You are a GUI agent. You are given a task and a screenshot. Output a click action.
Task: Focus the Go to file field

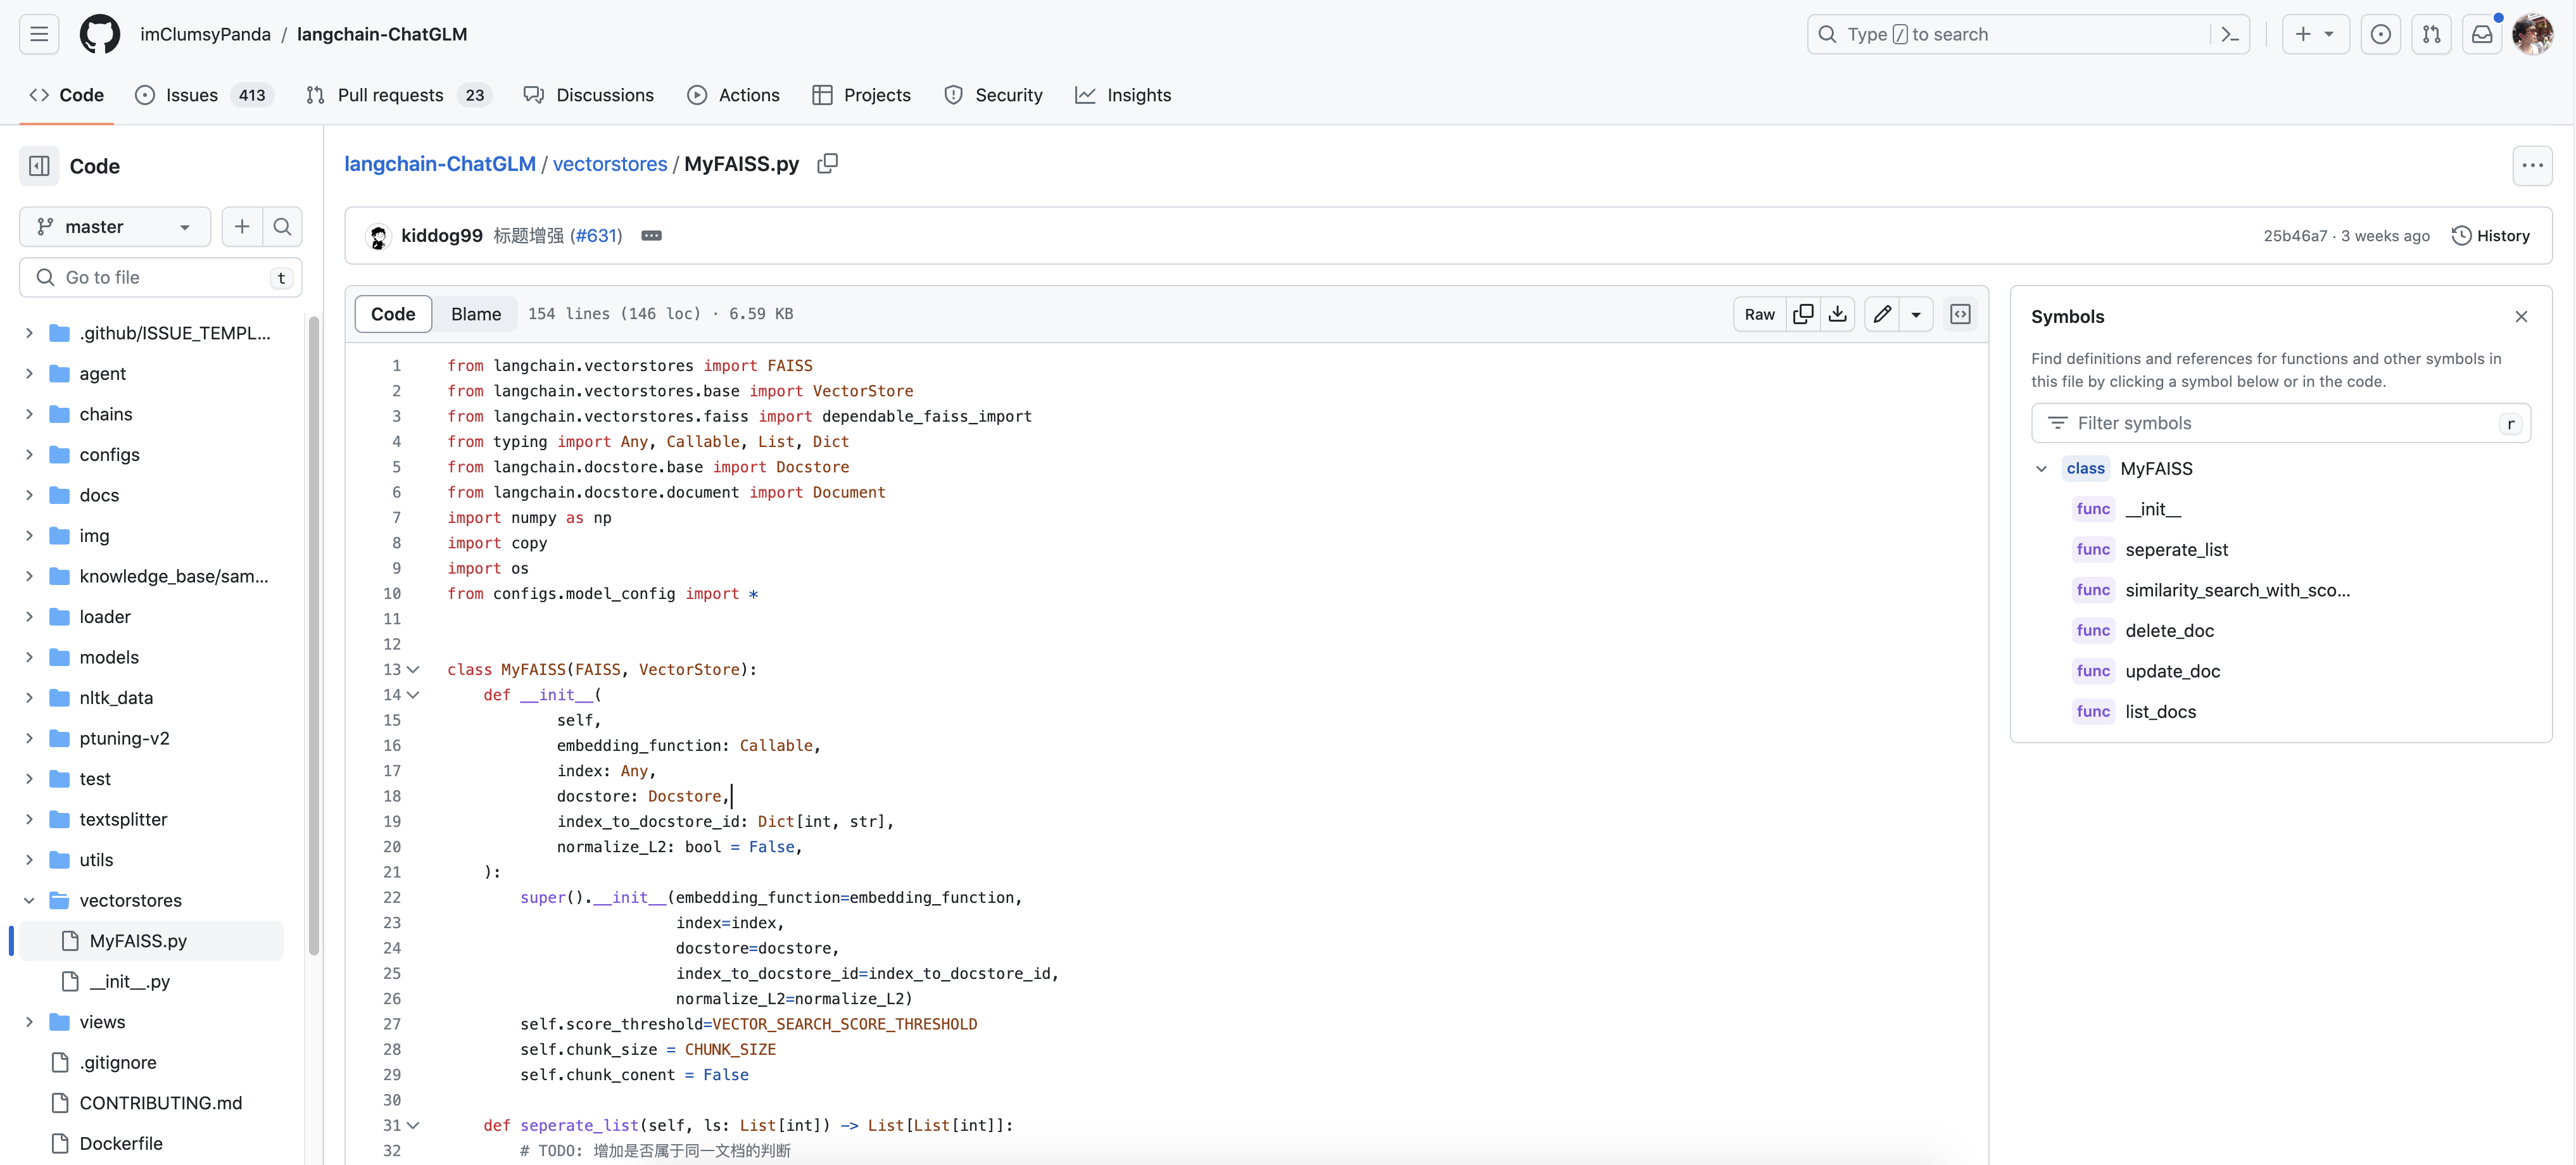[160, 278]
